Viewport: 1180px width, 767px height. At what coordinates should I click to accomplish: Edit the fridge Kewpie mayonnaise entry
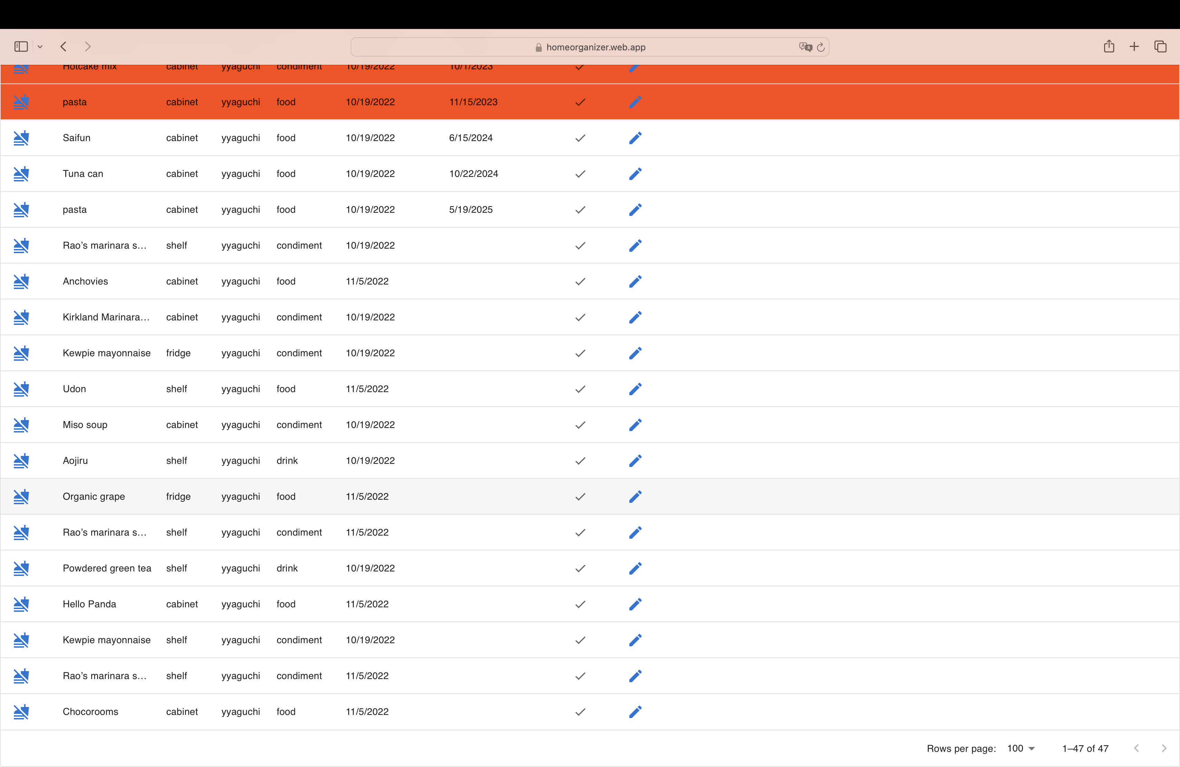coord(635,353)
